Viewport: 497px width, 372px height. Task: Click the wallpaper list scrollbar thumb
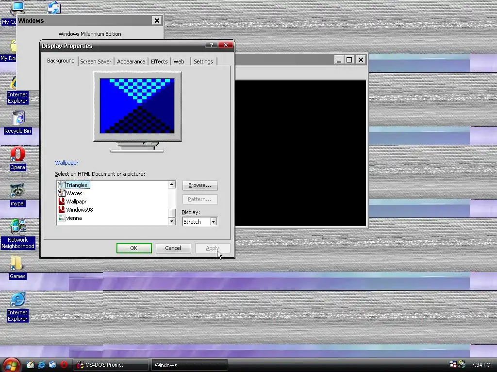tap(172, 213)
